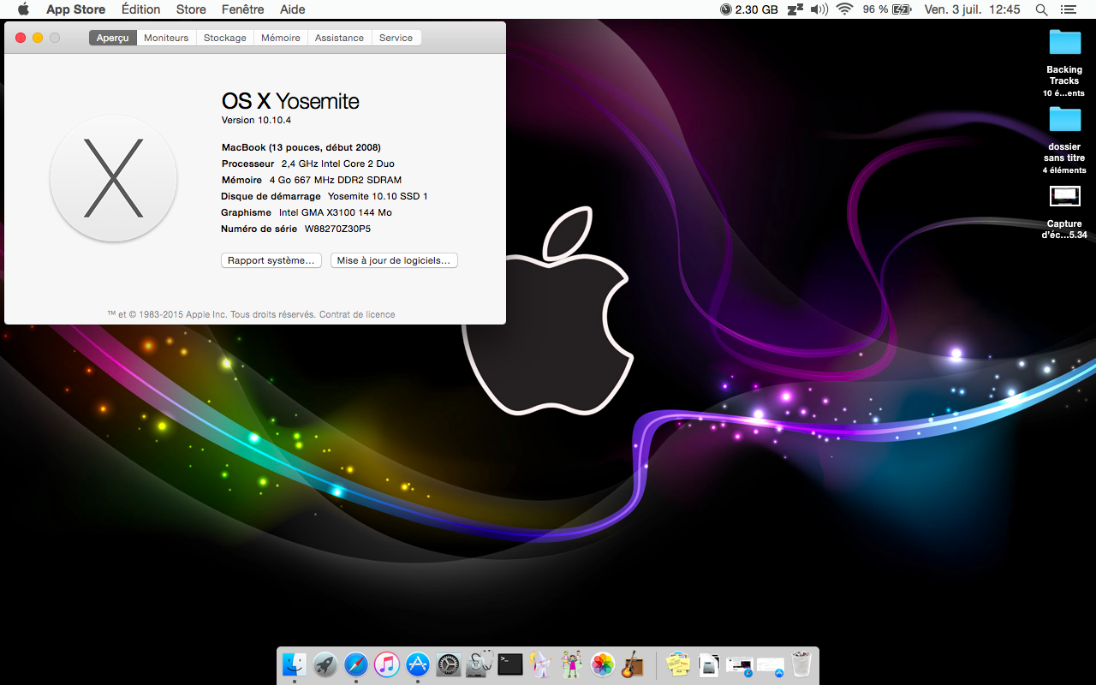The image size is (1096, 685).
Task: Click the Intel GMA X3100 144 Mo text
Action: pyautogui.click(x=335, y=212)
